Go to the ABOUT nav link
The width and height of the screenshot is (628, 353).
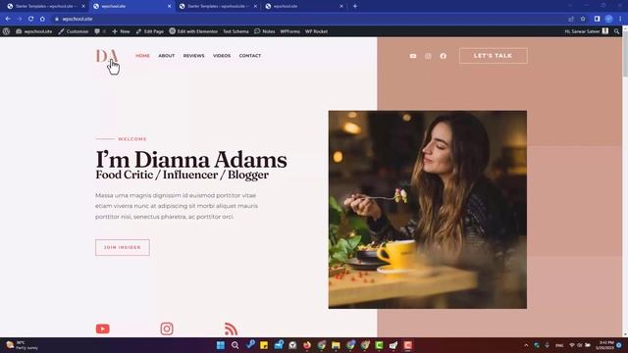[x=166, y=56]
